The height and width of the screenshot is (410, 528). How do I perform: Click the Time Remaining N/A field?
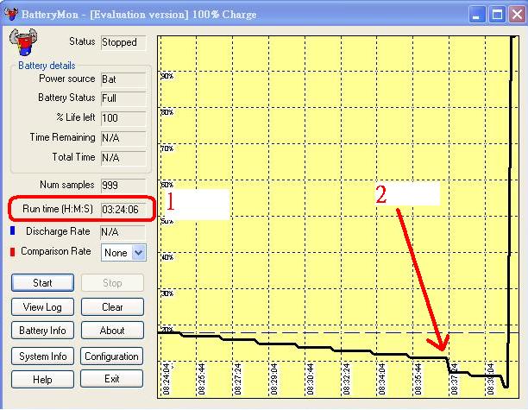(x=123, y=138)
